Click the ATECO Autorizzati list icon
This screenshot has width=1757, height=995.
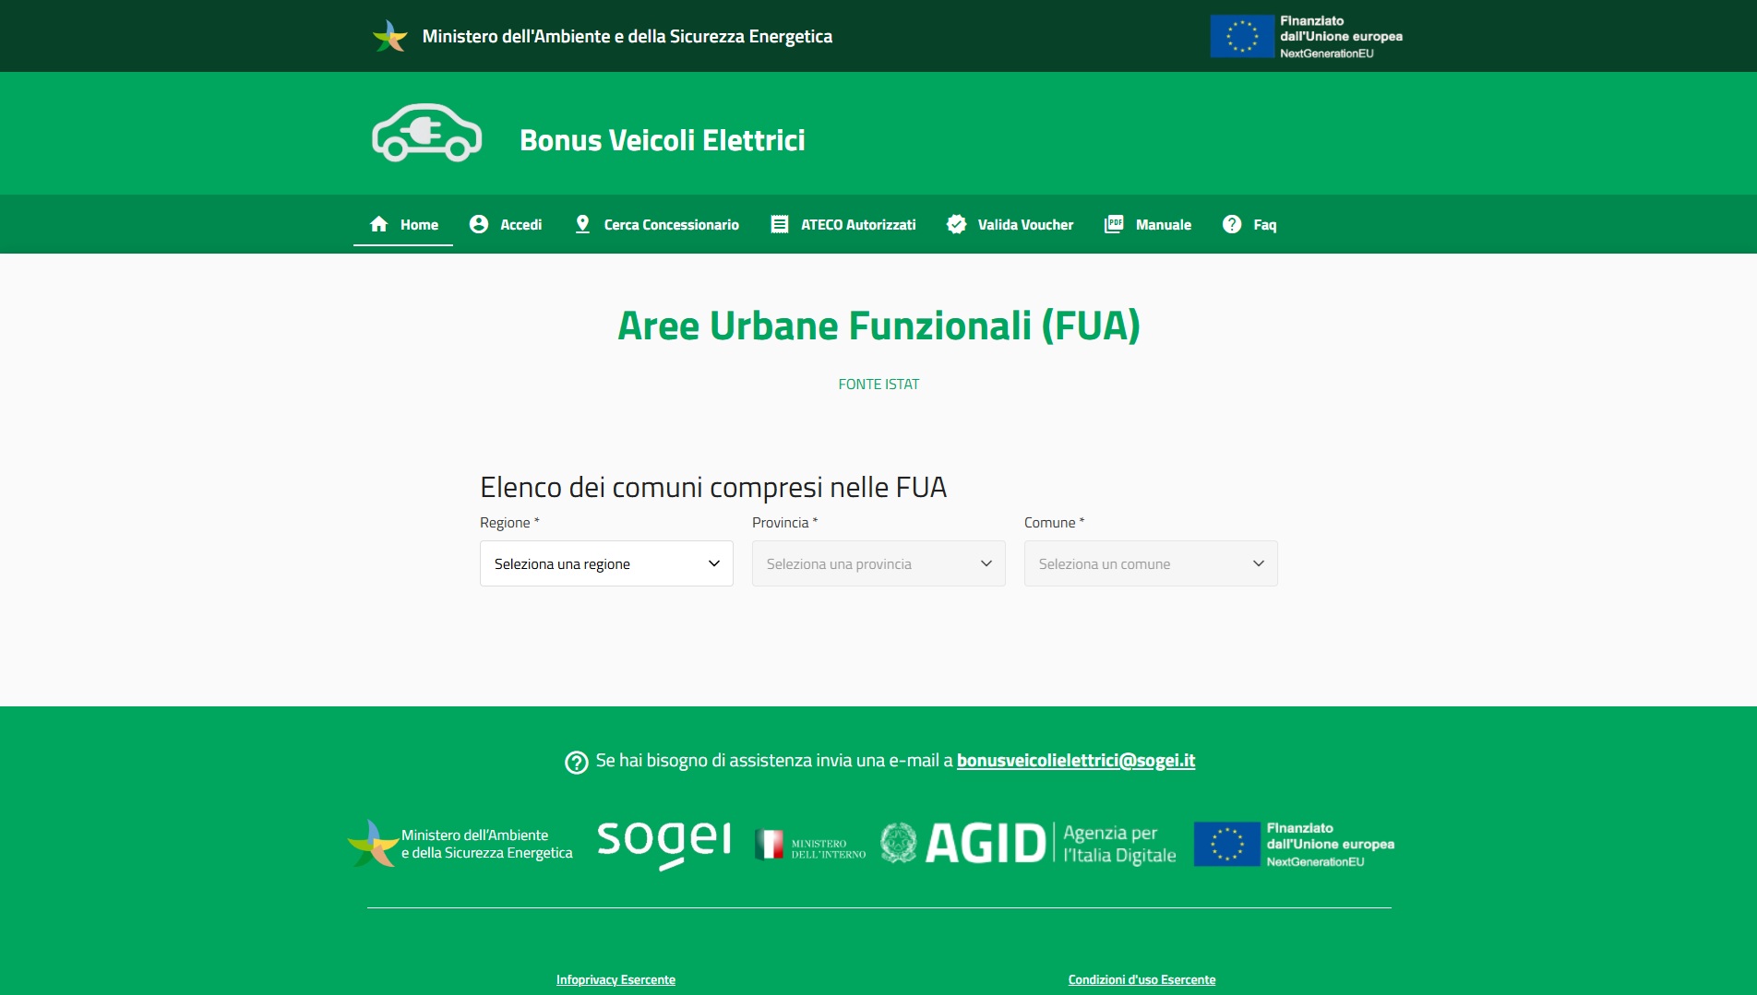(x=780, y=224)
